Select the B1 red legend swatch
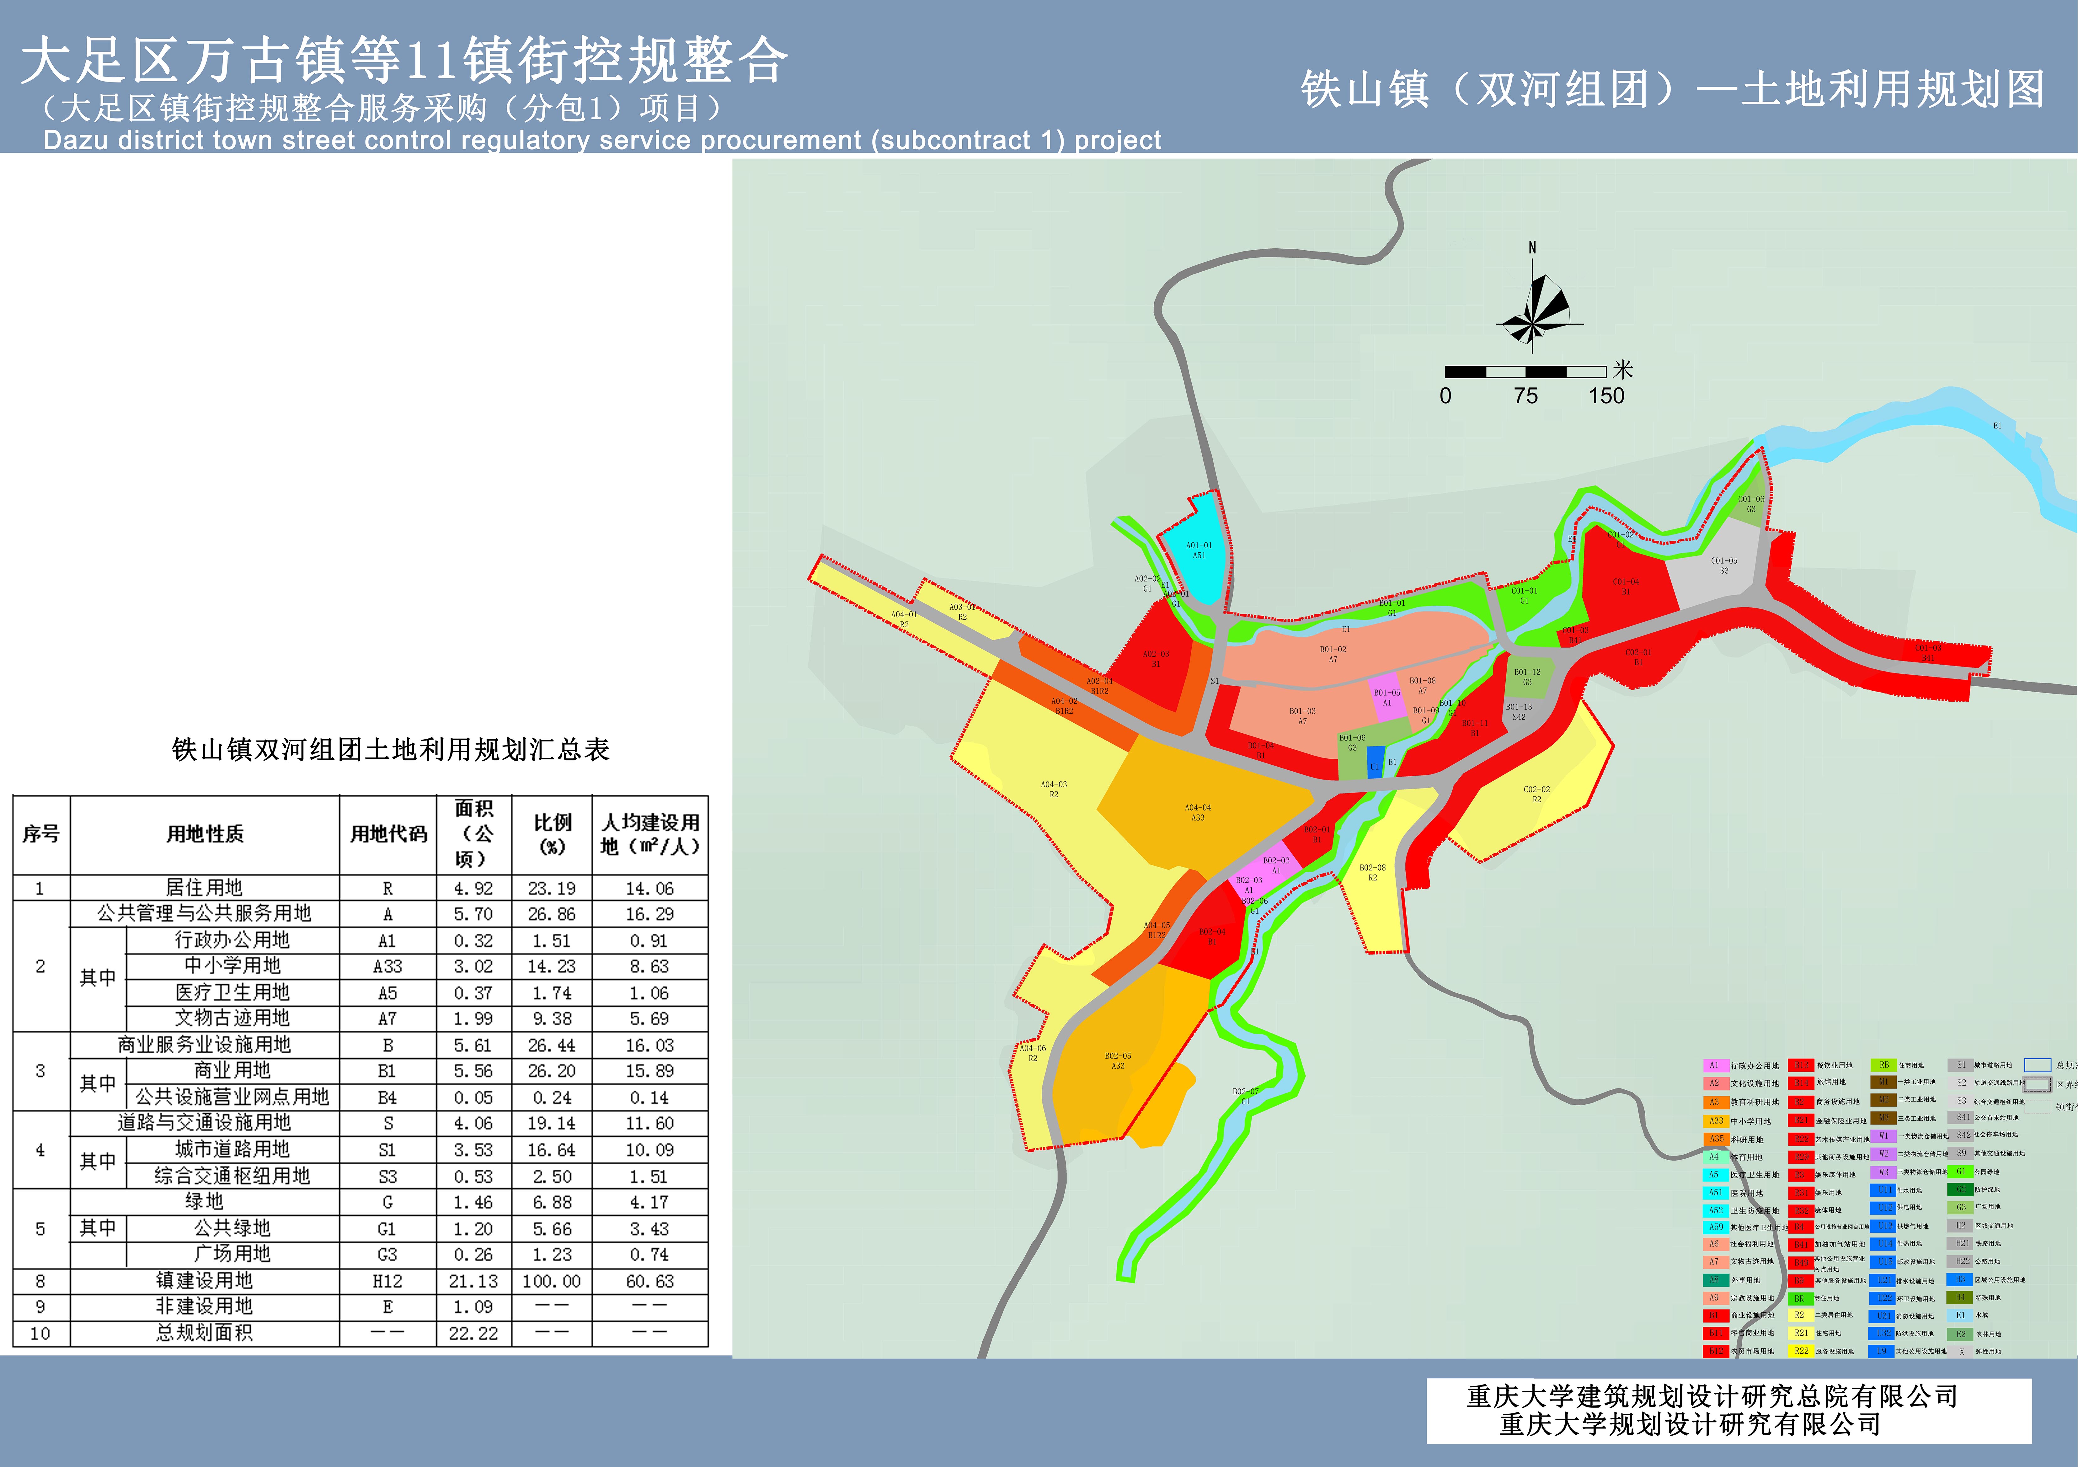 pos(1716,1316)
